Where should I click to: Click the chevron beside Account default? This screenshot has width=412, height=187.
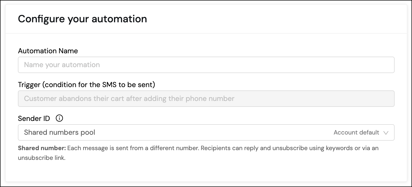[387, 133]
